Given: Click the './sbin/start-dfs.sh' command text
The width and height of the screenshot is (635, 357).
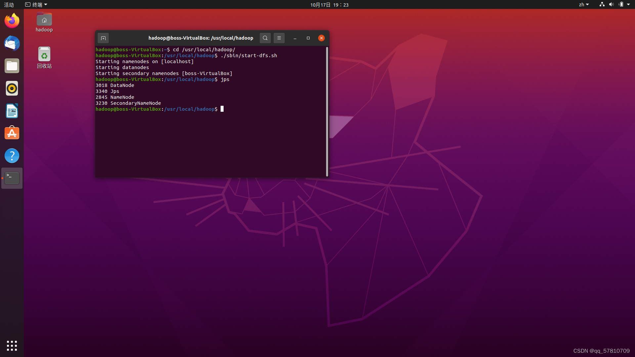Looking at the screenshot, I should click(x=249, y=56).
